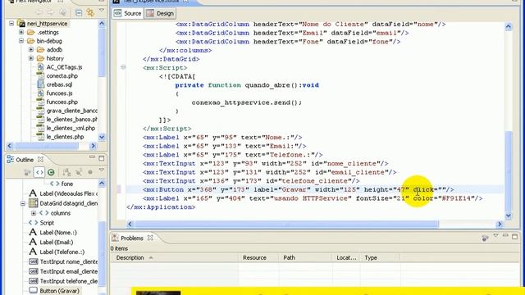
Task: Collapse the bin-debug folder
Action: tap(21, 41)
